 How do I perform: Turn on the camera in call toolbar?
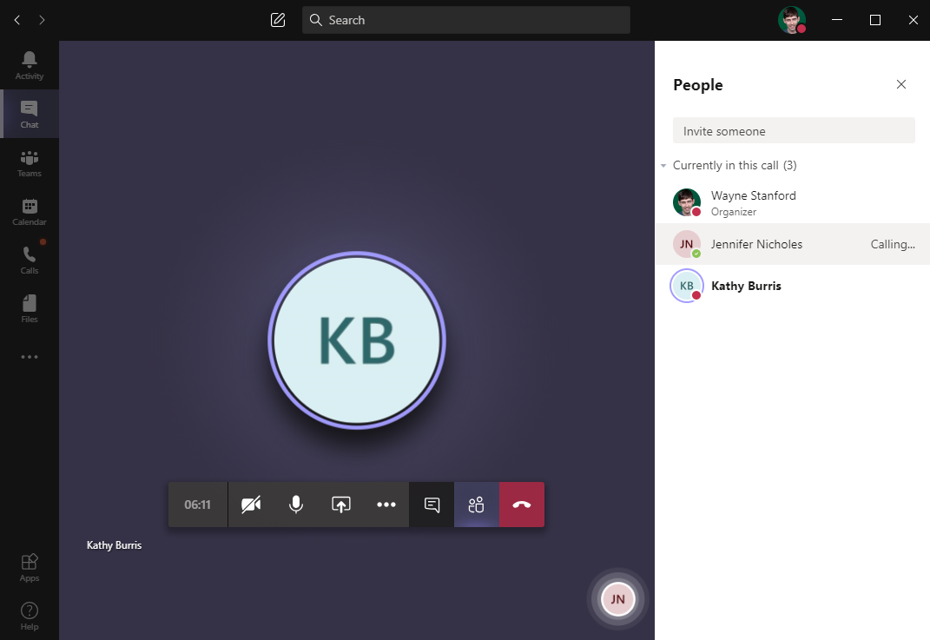click(251, 505)
